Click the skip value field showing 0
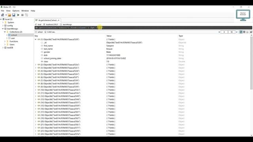This screenshot has width=253, height=142. 224,32
